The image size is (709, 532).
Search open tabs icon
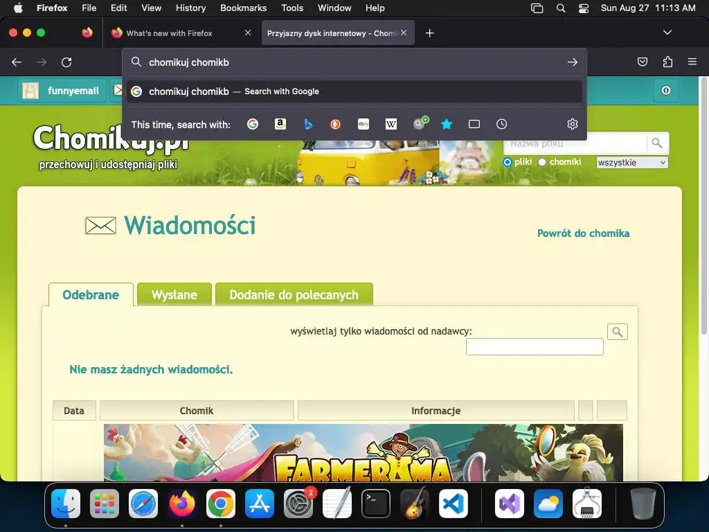[474, 124]
